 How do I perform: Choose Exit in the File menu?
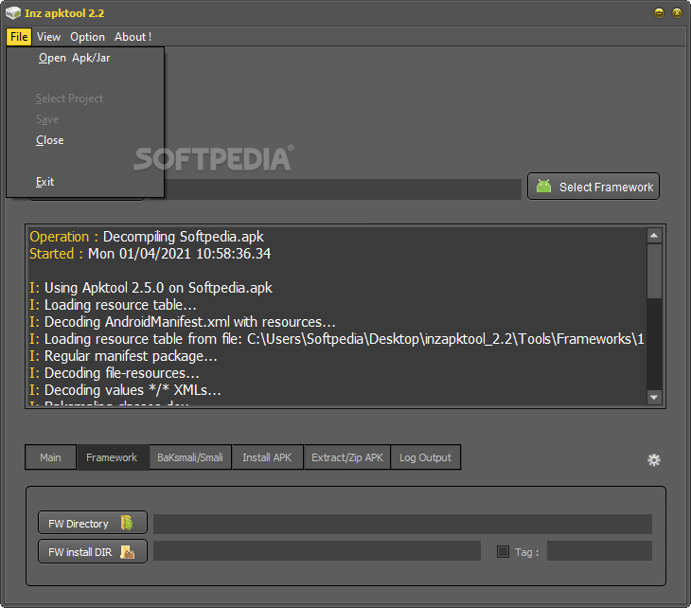tap(85, 182)
